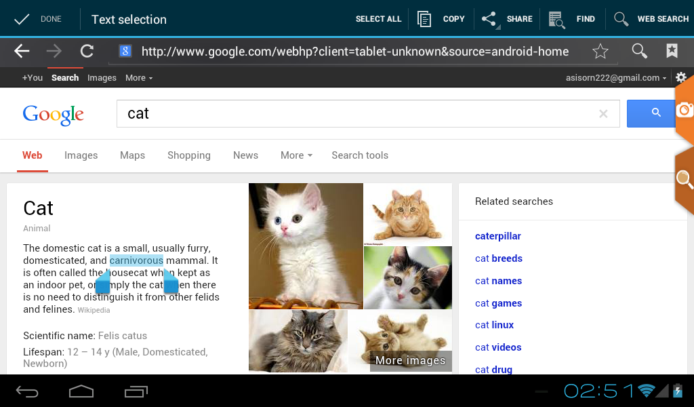Open the white kitten thumbnail

[306, 246]
